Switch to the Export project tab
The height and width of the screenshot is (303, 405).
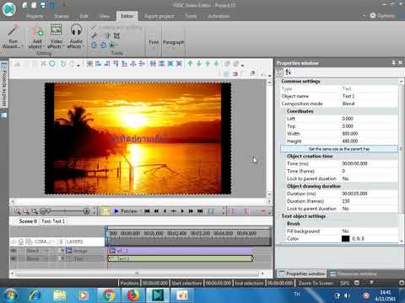(159, 16)
